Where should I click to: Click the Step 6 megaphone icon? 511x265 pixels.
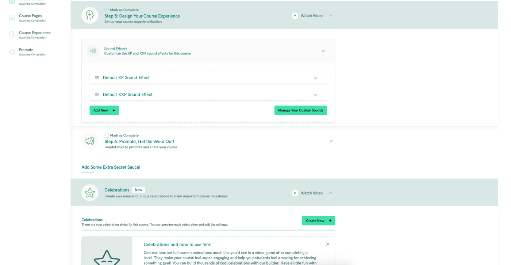[x=89, y=141]
